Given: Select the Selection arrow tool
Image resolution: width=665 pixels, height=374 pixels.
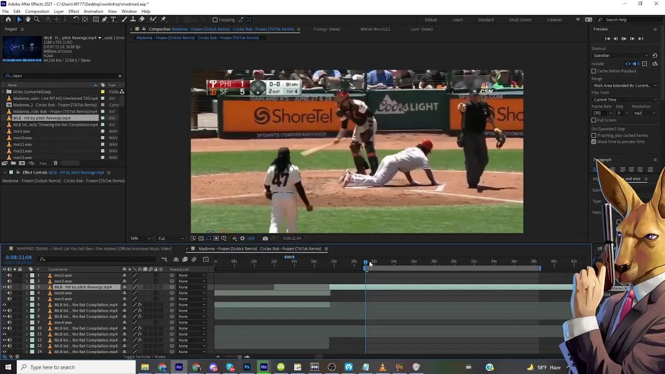Looking at the screenshot, I should 20,19.
